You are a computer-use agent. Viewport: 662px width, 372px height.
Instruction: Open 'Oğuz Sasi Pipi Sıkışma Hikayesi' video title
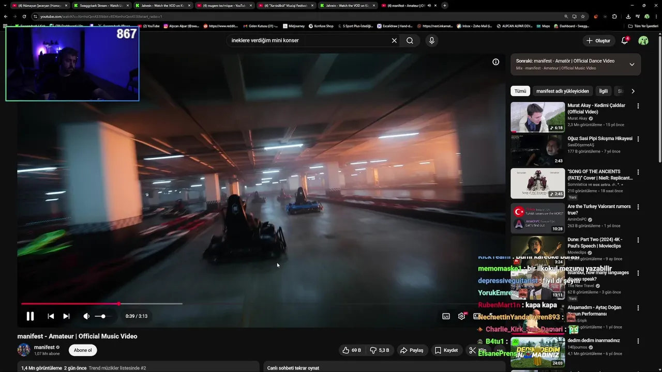point(600,138)
